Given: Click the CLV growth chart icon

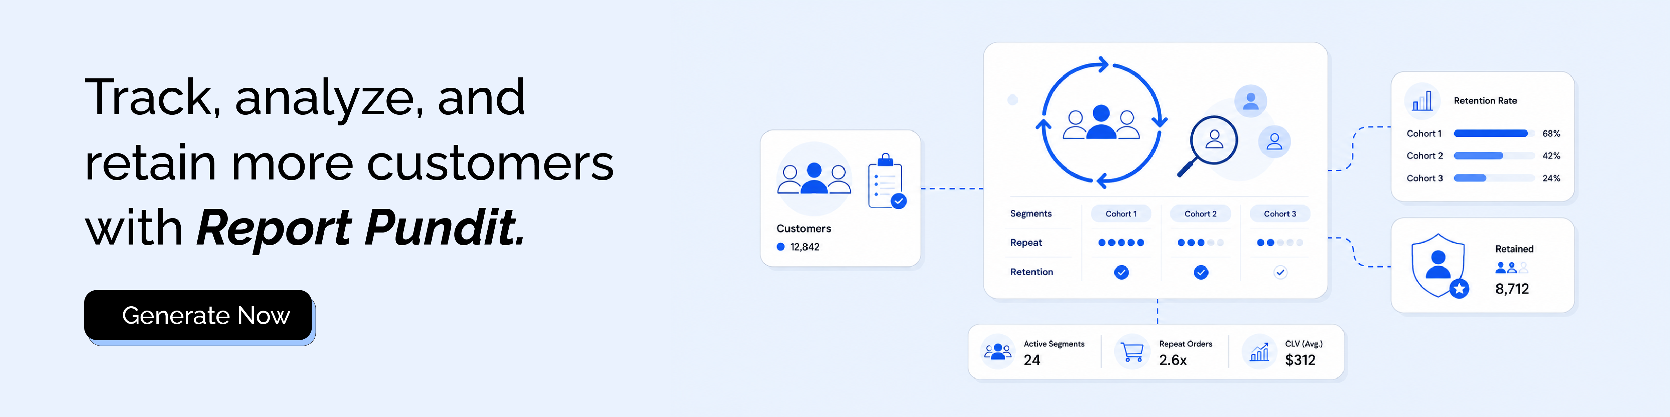Looking at the screenshot, I should tap(1259, 352).
